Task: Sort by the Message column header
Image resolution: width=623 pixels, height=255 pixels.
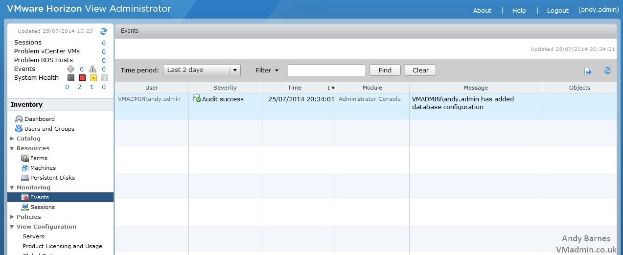Action: (476, 88)
